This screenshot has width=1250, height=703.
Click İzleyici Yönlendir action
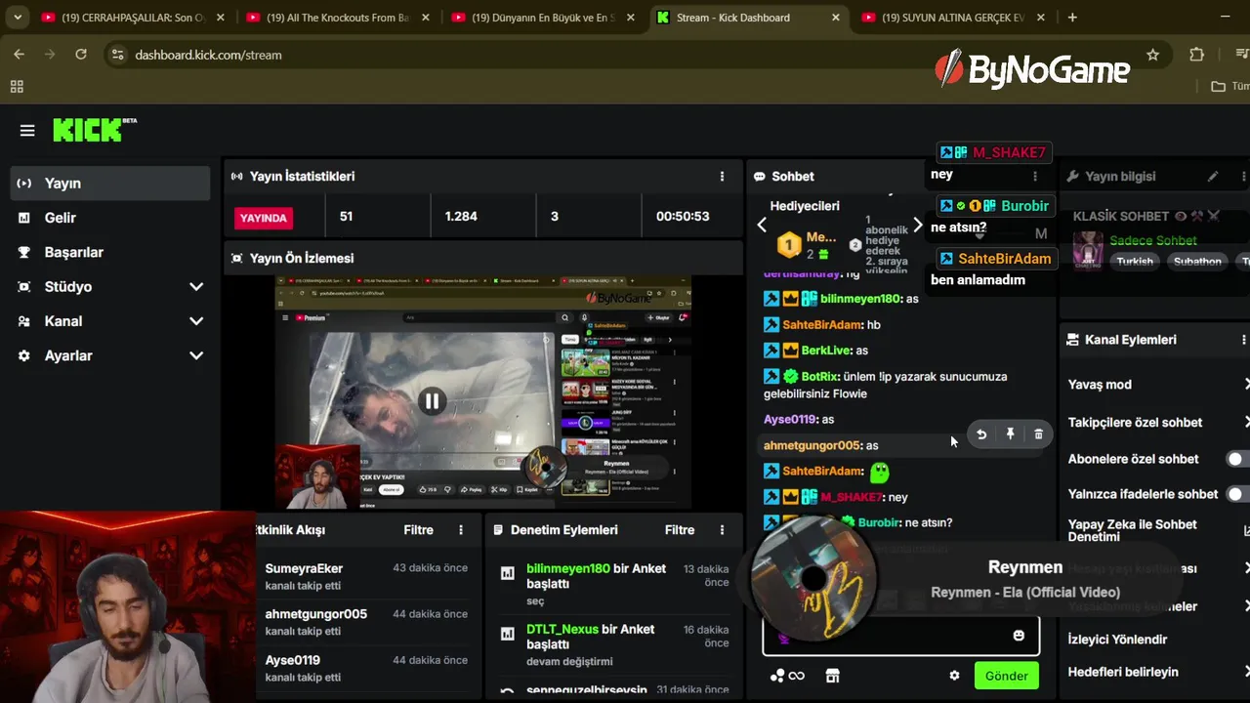click(x=1117, y=640)
